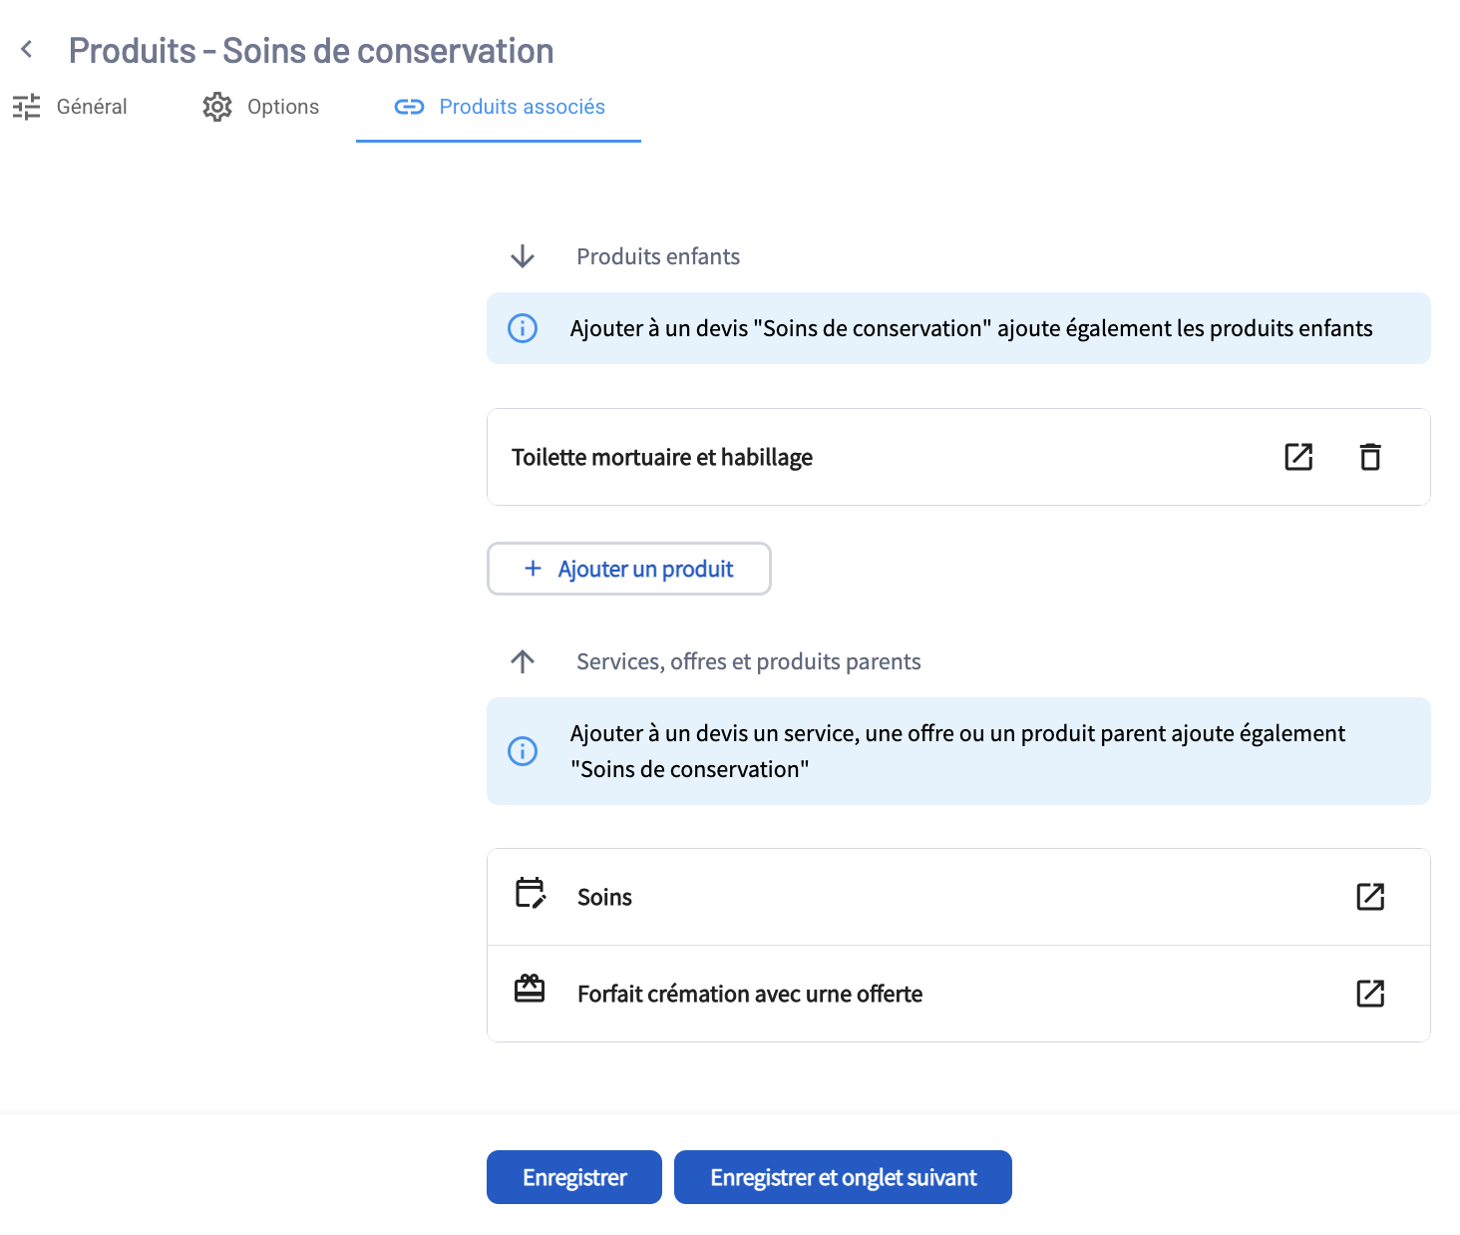Click the Forfait crémation avec urne offerte label

(749, 994)
